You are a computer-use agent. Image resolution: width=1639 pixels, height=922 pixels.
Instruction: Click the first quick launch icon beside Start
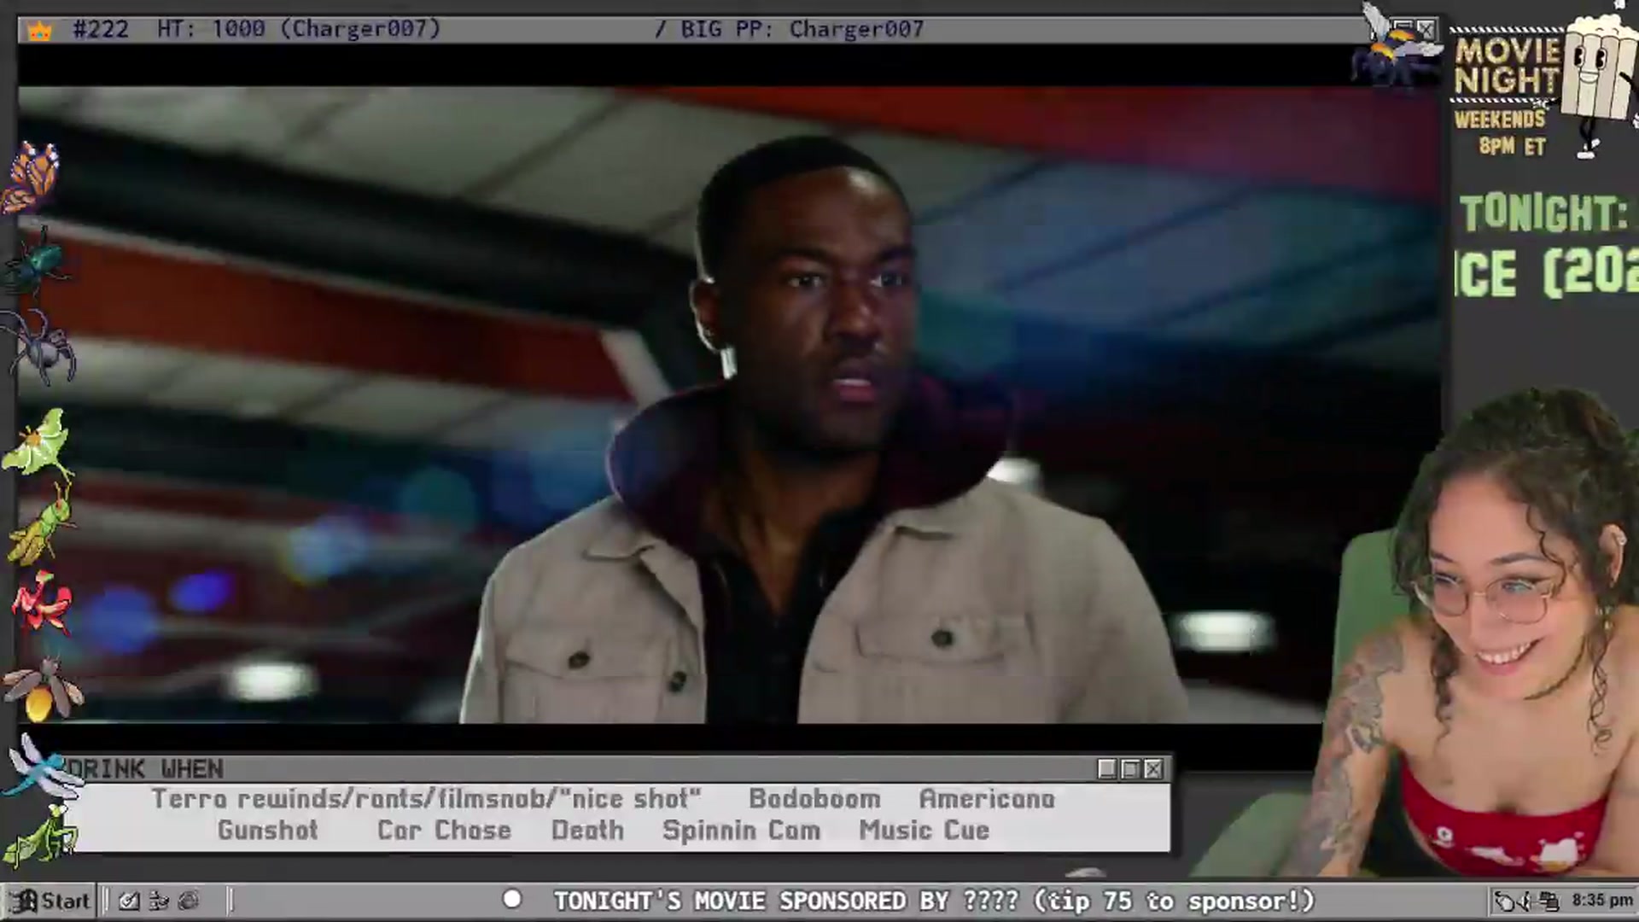tap(129, 901)
